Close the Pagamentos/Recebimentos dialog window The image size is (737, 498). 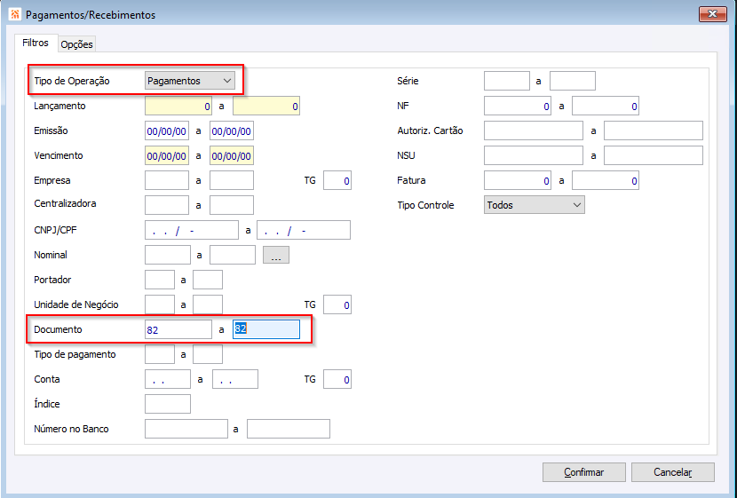tap(712, 14)
